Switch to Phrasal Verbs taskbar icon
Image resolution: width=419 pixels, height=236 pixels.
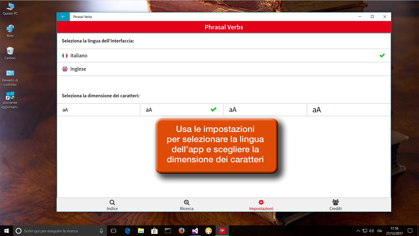click(222, 231)
